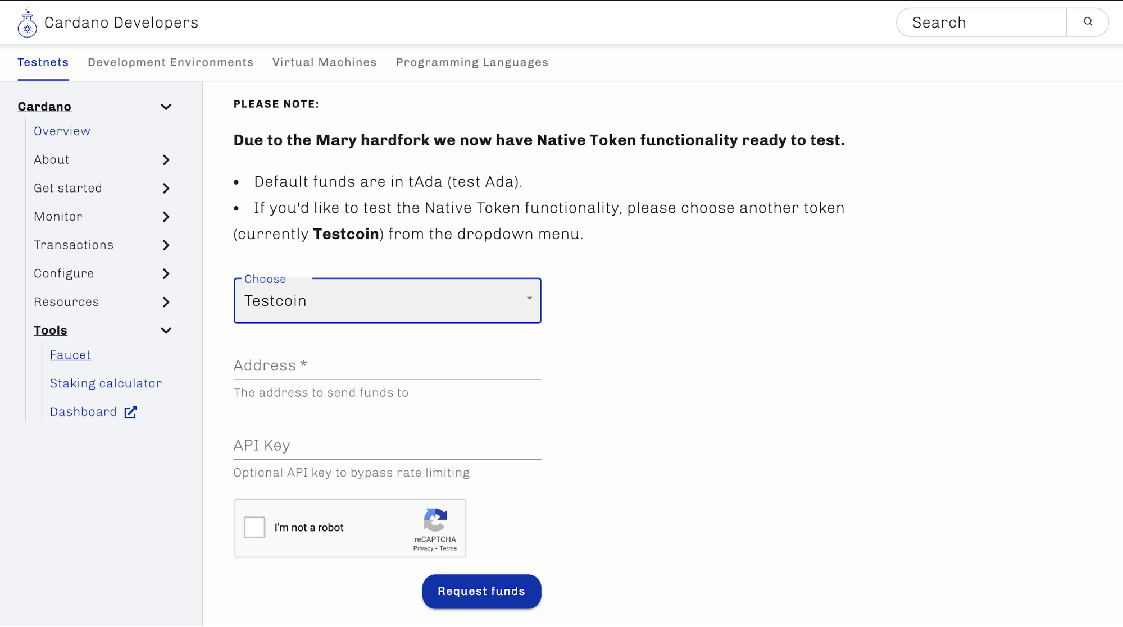The height and width of the screenshot is (627, 1123).
Task: Click the Address input field
Action: coord(387,366)
